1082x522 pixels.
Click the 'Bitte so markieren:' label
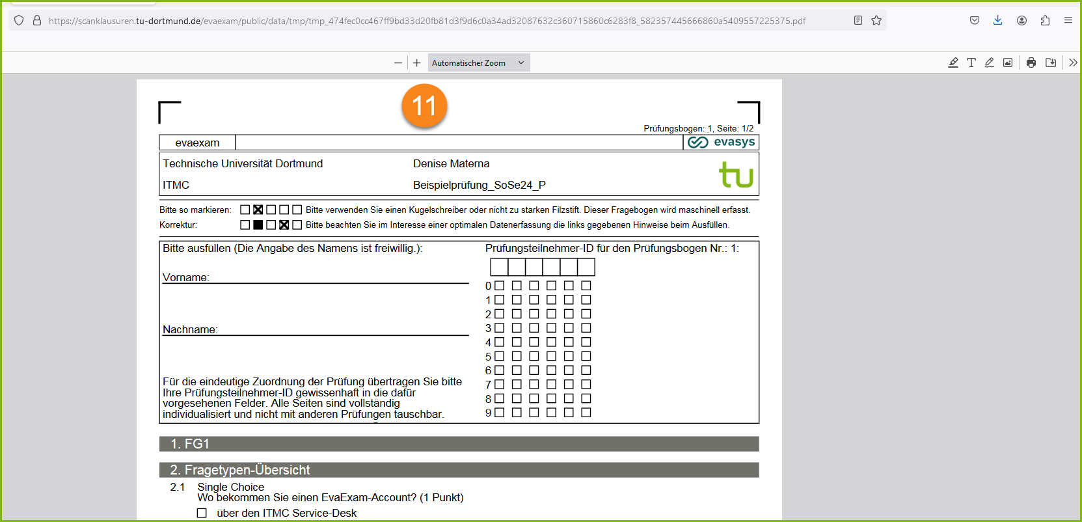tap(195, 210)
